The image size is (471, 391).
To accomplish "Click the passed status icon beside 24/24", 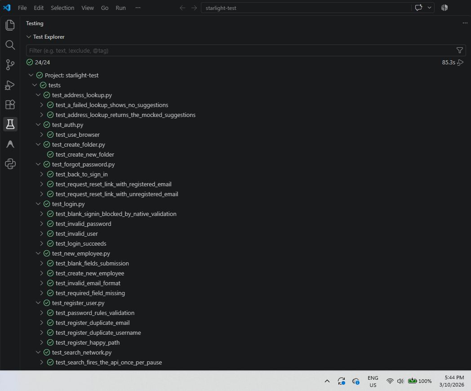I will pos(30,62).
